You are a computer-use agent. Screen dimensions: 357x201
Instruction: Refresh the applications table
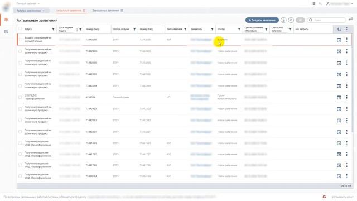coord(291,20)
